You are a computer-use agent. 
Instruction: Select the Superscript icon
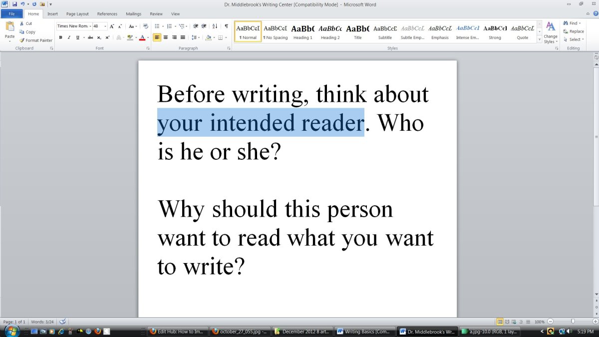click(107, 37)
